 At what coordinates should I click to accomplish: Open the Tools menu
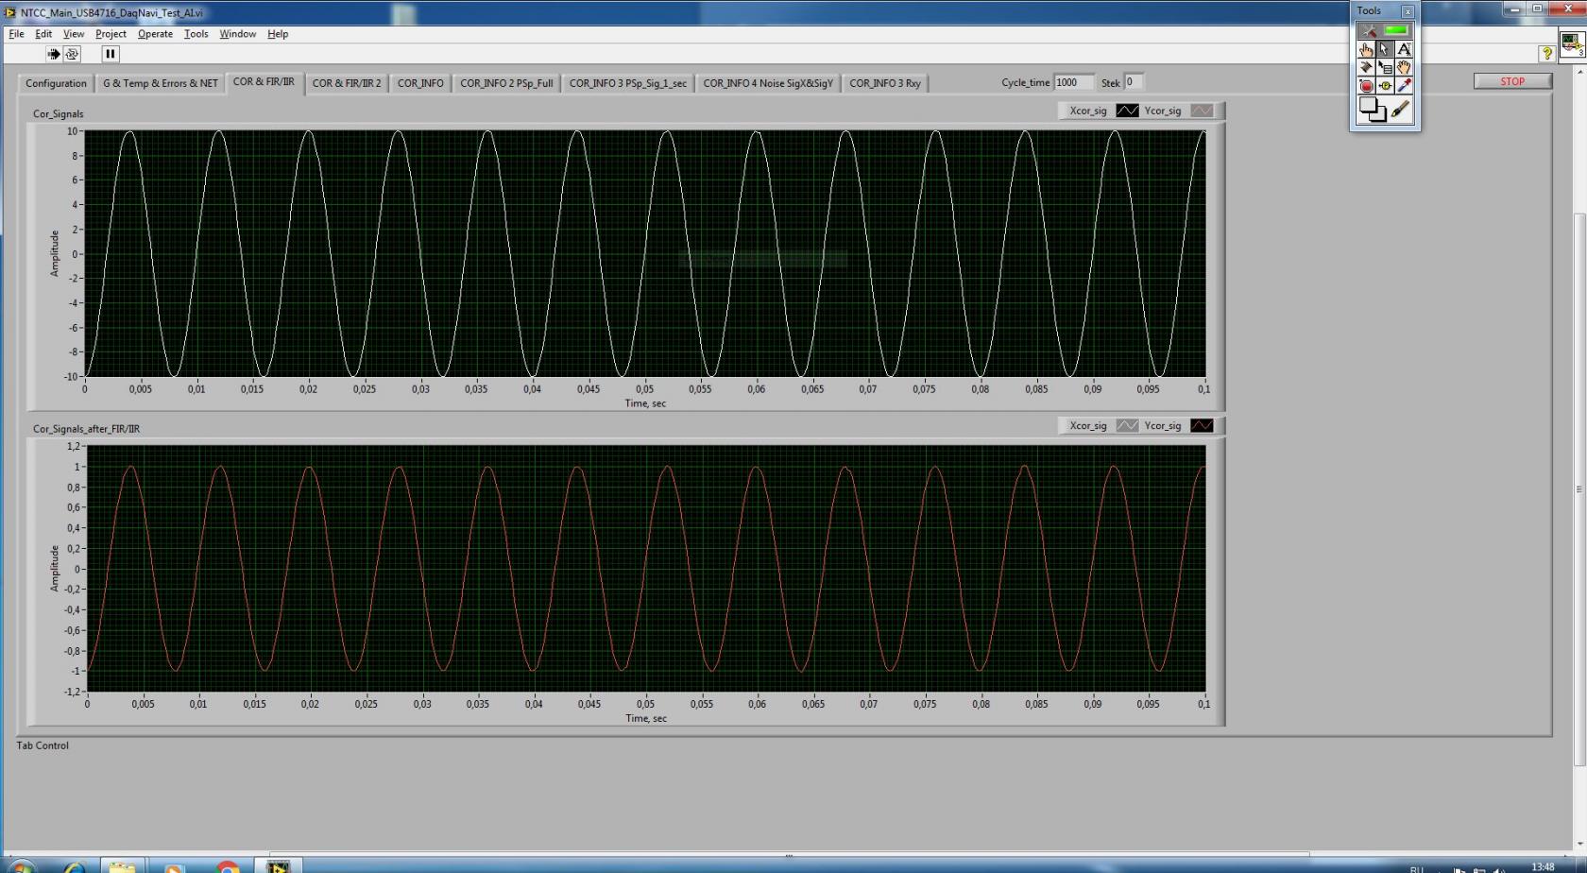click(x=196, y=34)
